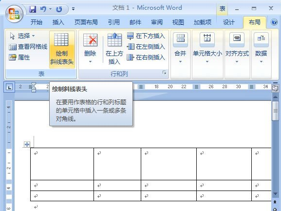Save document with the floppy disk icon
The width and height of the screenshot is (281, 211).
33,9
